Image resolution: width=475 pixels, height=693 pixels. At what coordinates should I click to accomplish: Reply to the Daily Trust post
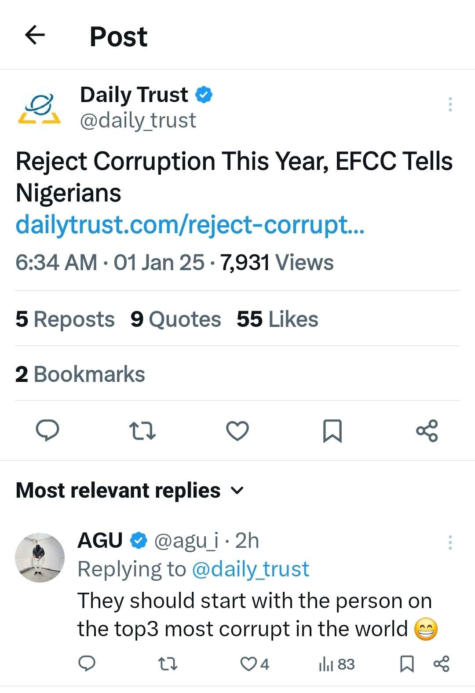coord(47,430)
